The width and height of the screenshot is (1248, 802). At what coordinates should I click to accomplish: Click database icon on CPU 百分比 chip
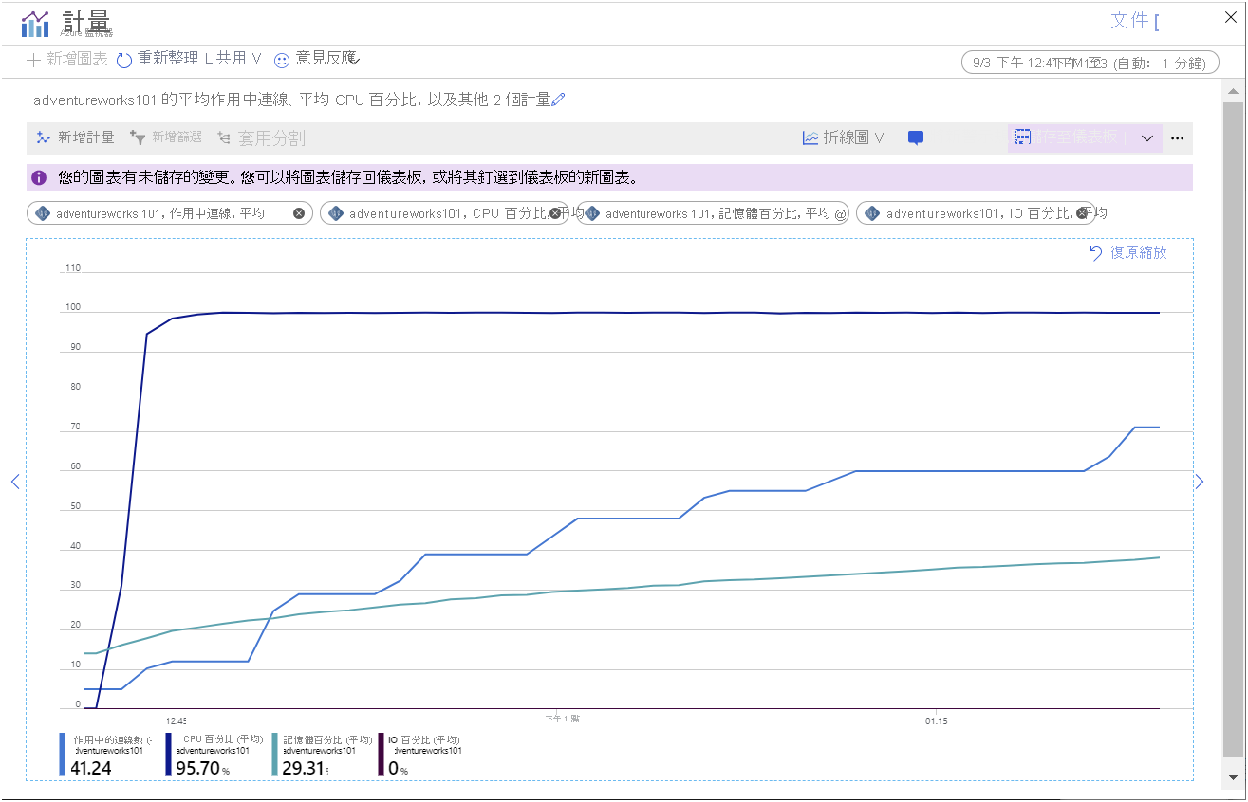[335, 213]
